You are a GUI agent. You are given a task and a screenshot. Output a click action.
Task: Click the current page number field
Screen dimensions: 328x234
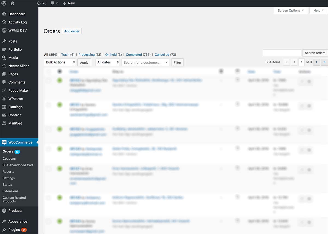coord(302,62)
